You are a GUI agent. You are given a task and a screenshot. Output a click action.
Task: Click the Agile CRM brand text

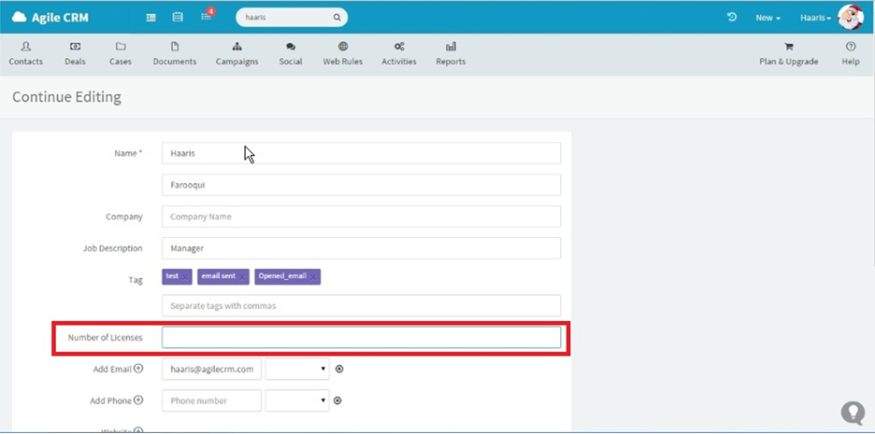point(60,18)
